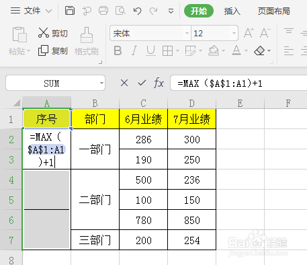
Task: Click the top align icon
Action: [289, 31]
